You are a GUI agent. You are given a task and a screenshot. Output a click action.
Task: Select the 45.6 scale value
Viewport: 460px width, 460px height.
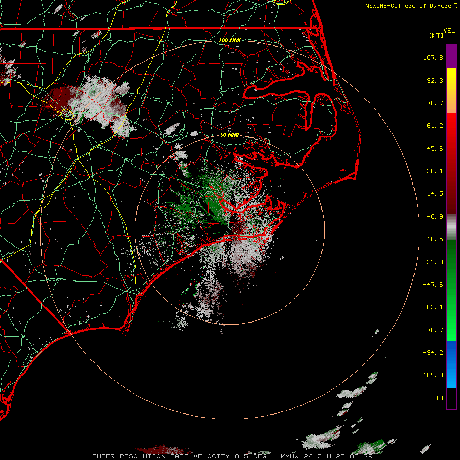435,148
